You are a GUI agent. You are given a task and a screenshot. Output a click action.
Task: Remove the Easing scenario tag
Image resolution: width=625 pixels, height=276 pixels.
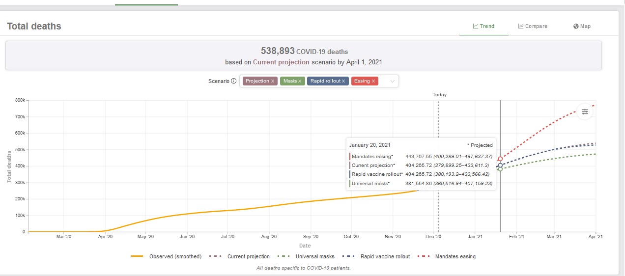tap(373, 81)
